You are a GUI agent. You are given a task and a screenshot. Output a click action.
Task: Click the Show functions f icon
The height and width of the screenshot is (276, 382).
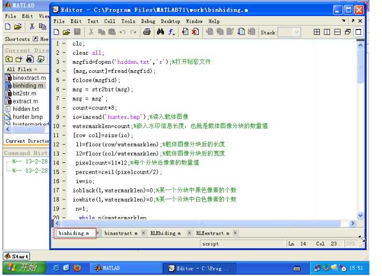pos(171,32)
